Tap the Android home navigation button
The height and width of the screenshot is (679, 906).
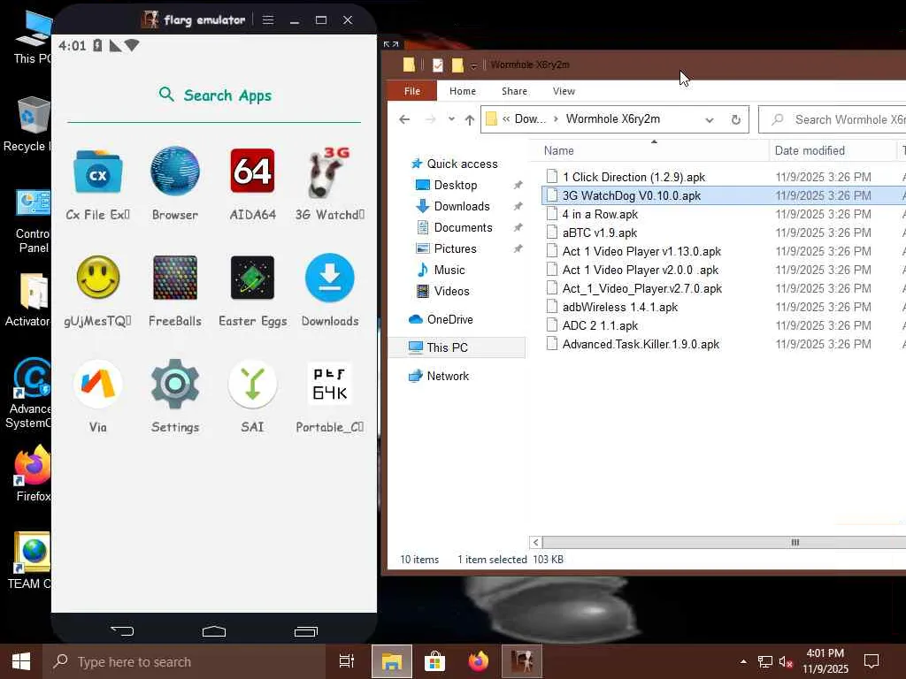click(214, 631)
